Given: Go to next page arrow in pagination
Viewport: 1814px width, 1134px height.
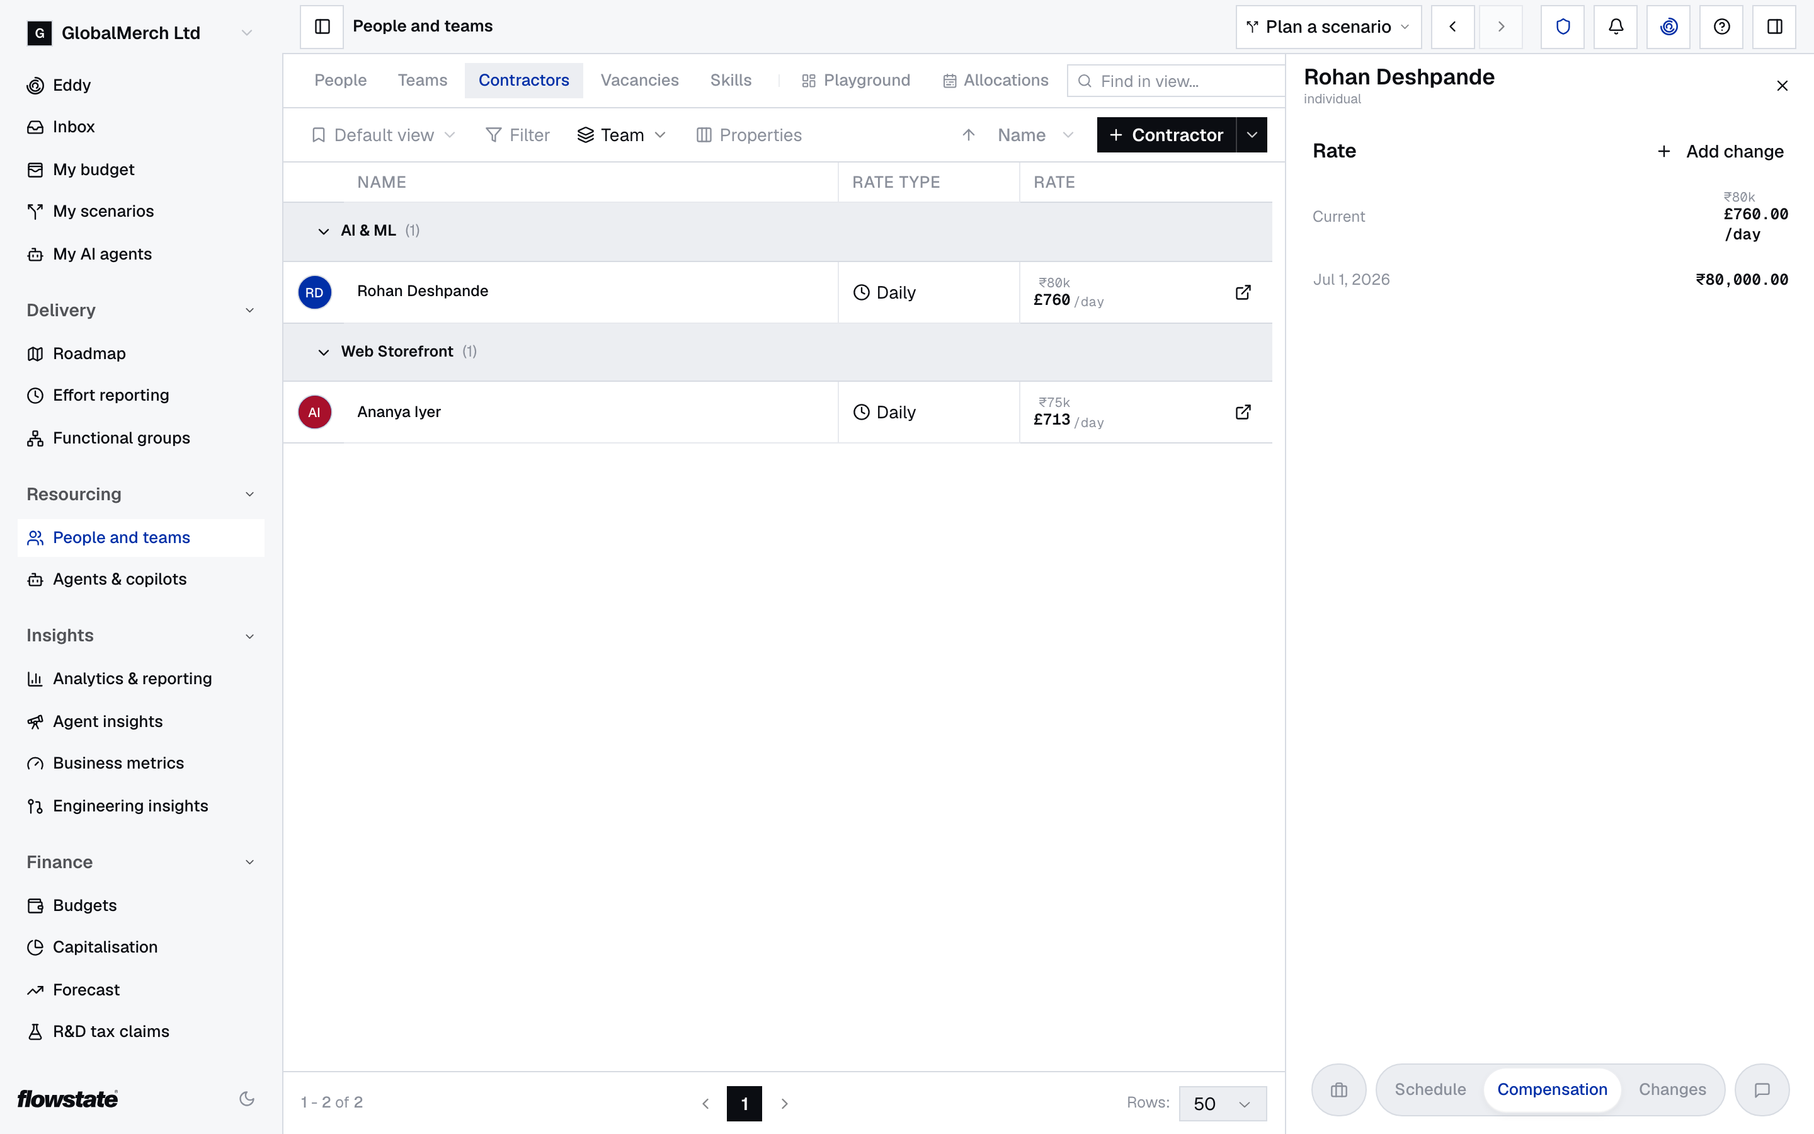Looking at the screenshot, I should [785, 1103].
